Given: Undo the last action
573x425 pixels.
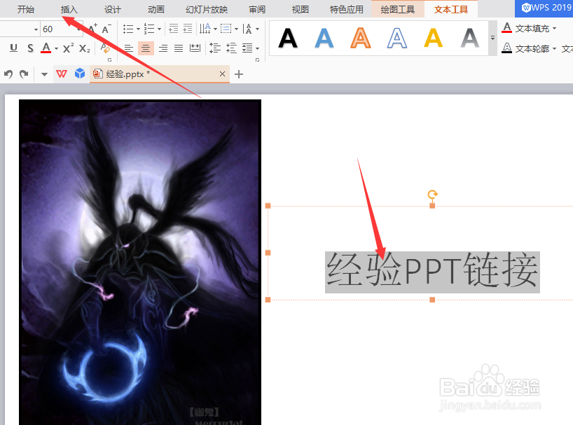Looking at the screenshot, I should (8, 74).
